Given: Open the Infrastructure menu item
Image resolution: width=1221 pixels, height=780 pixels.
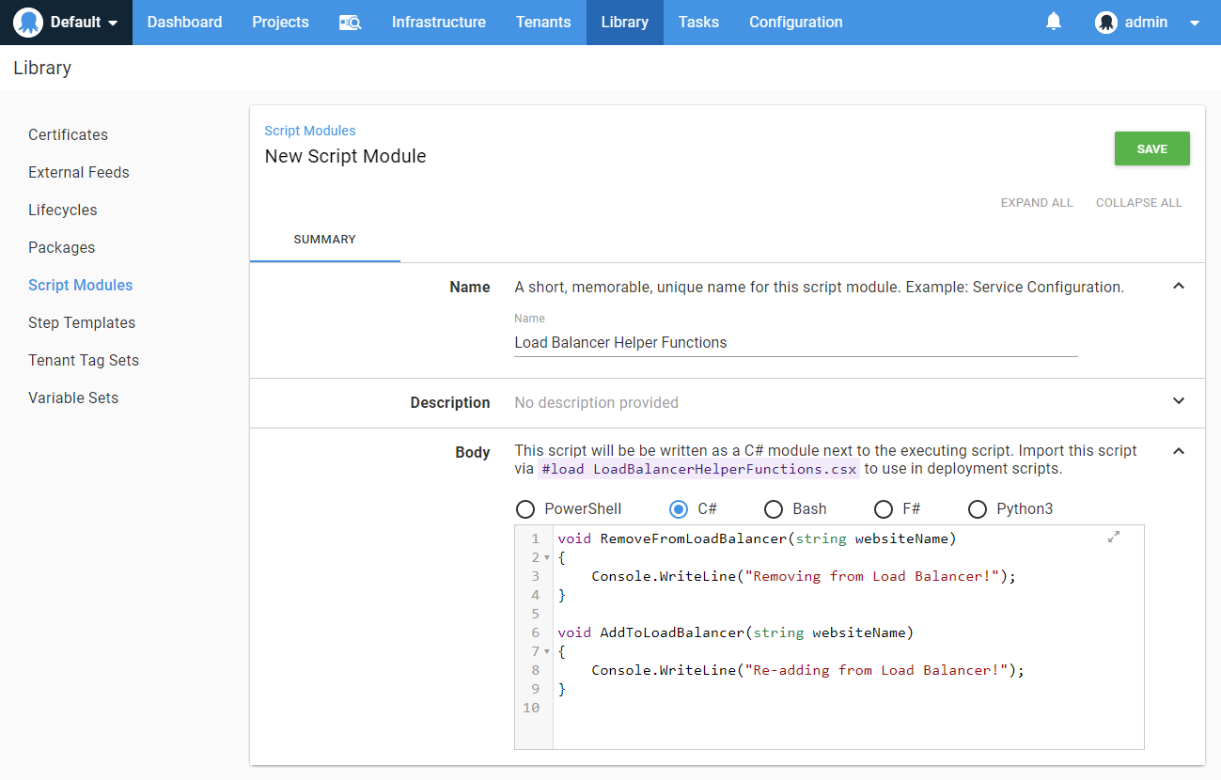Looking at the screenshot, I should pos(438,22).
